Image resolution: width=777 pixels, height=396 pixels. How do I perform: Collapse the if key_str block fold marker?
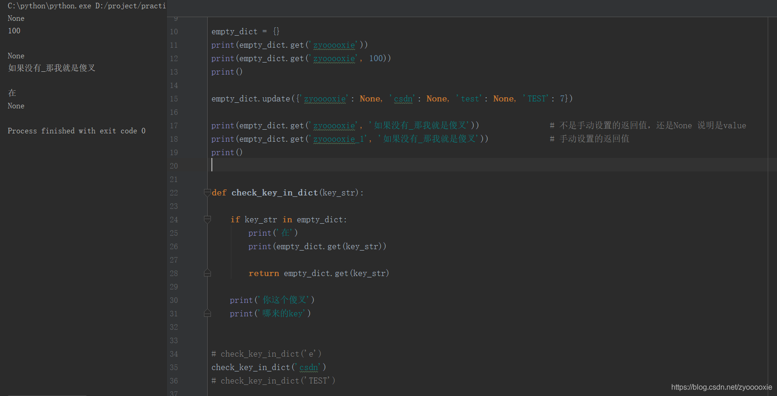point(207,220)
